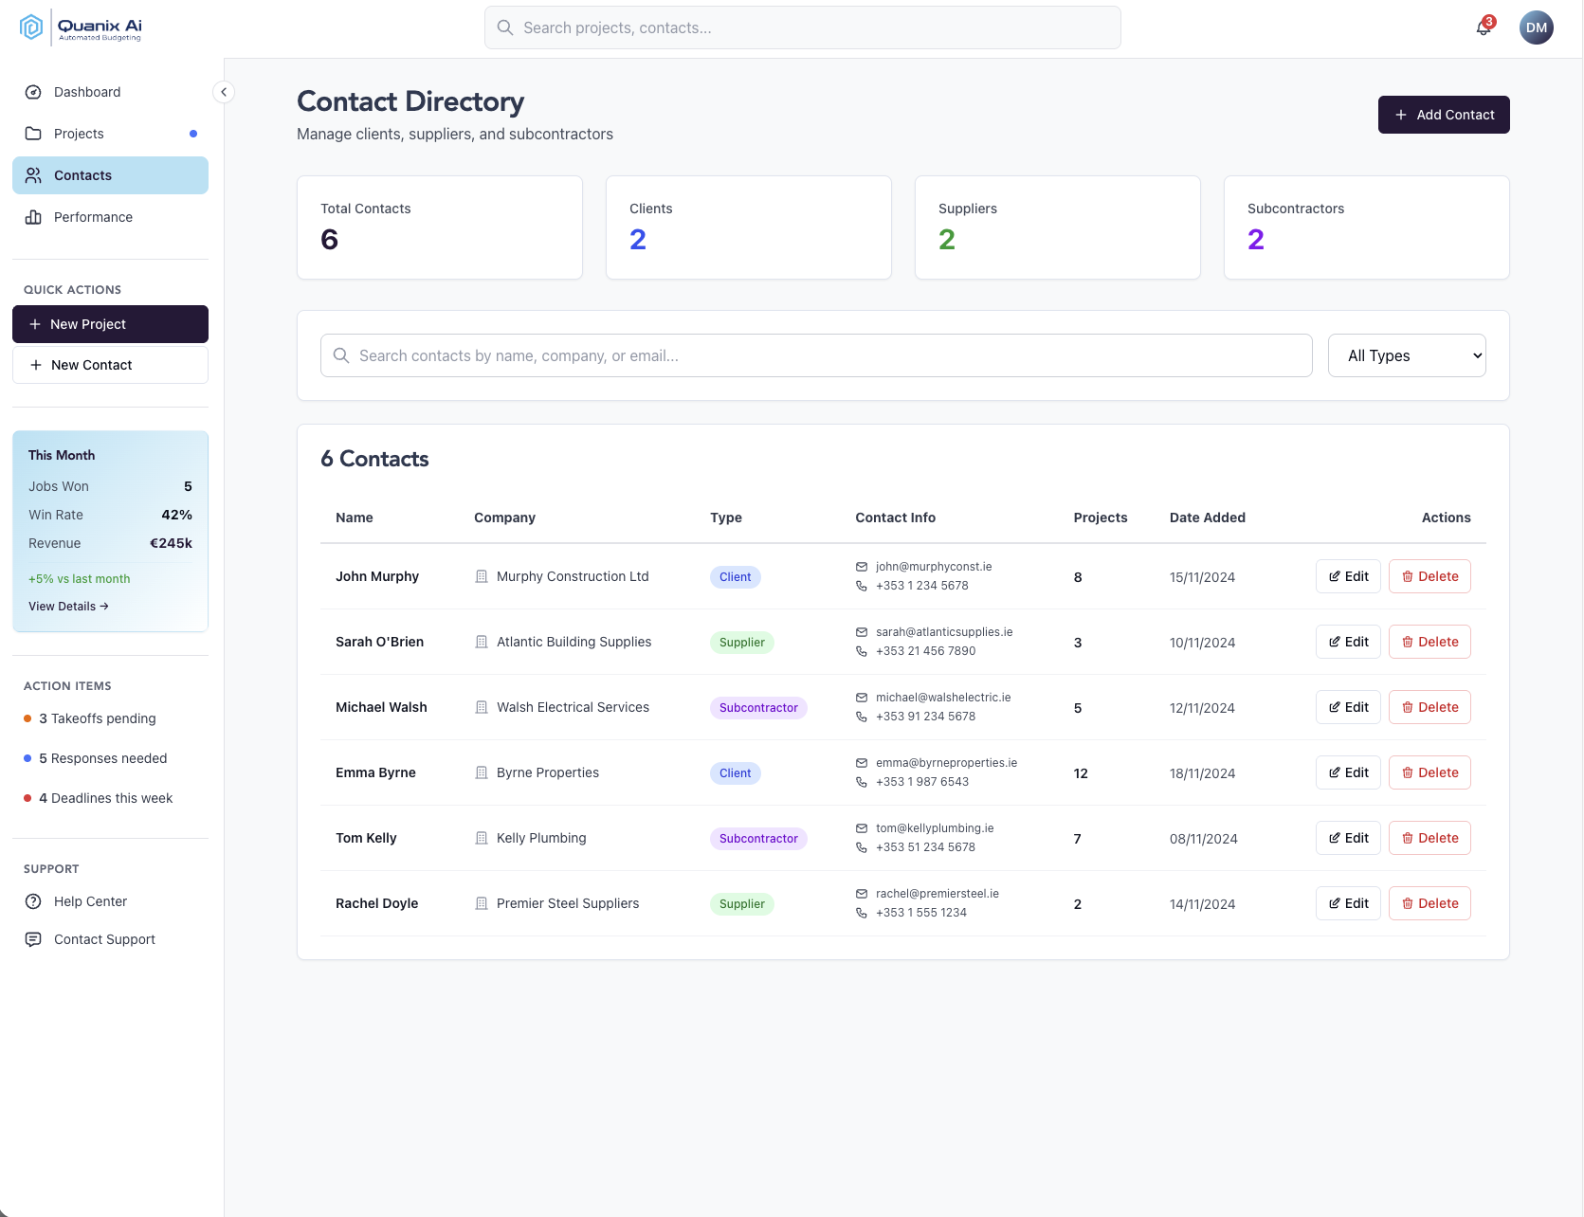Image resolution: width=1584 pixels, height=1217 pixels.
Task: Open the All Types filter dropdown
Action: pos(1407,355)
